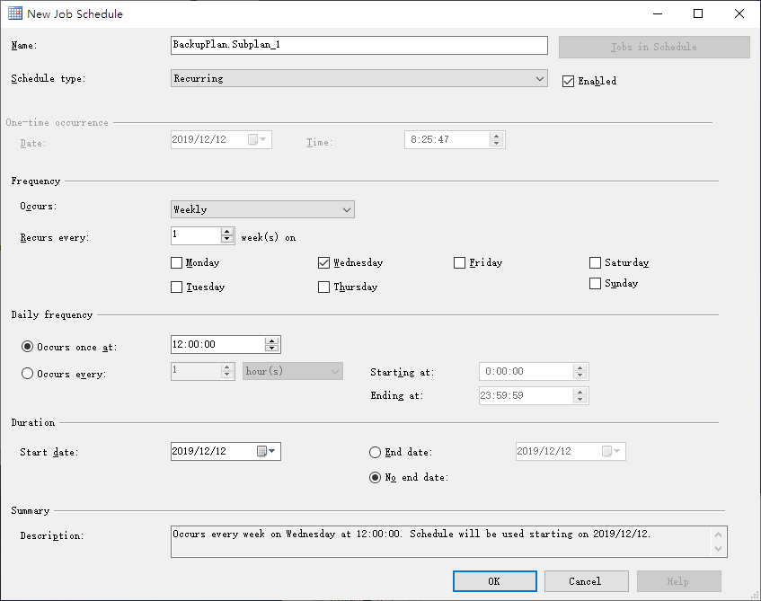Increase the Occurs once at time up arrow
Viewport: 761px width, 601px height.
coord(271,340)
